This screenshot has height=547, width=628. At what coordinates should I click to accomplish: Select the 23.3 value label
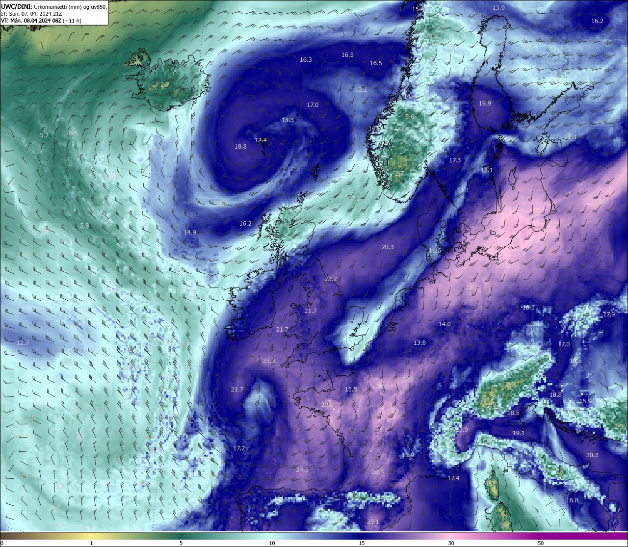pos(269,361)
